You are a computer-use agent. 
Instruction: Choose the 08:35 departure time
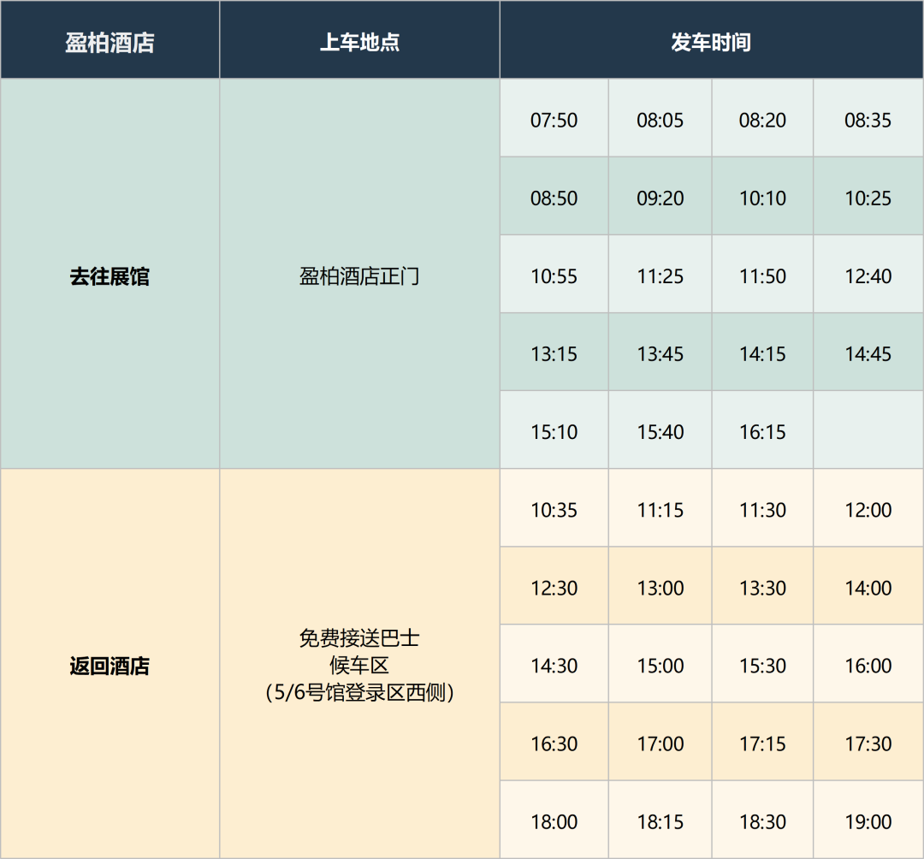pyautogui.click(x=868, y=118)
